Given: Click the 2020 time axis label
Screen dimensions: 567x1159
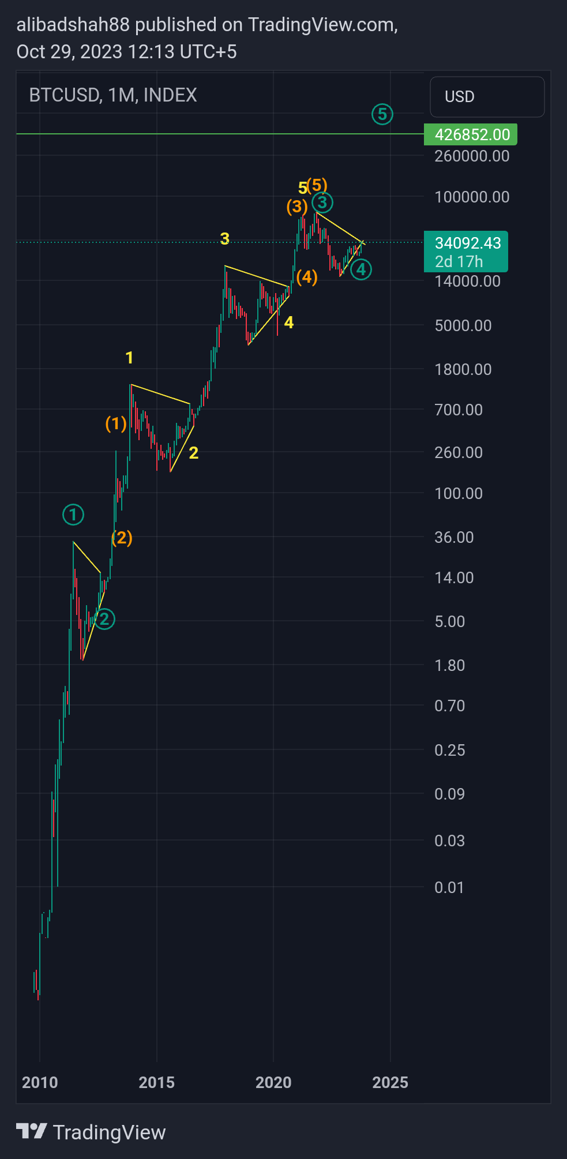Looking at the screenshot, I should pos(273,1082).
